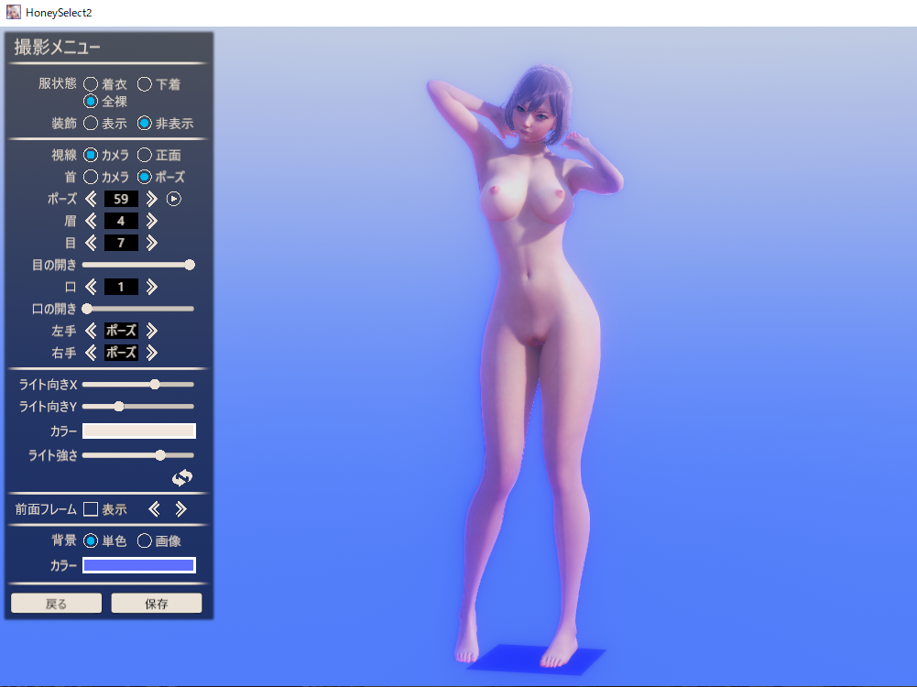The image size is (917, 687).
Task: Click the next pose arrow beside 59
Action: click(152, 199)
